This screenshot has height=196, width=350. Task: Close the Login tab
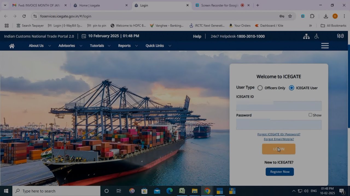(187, 5)
